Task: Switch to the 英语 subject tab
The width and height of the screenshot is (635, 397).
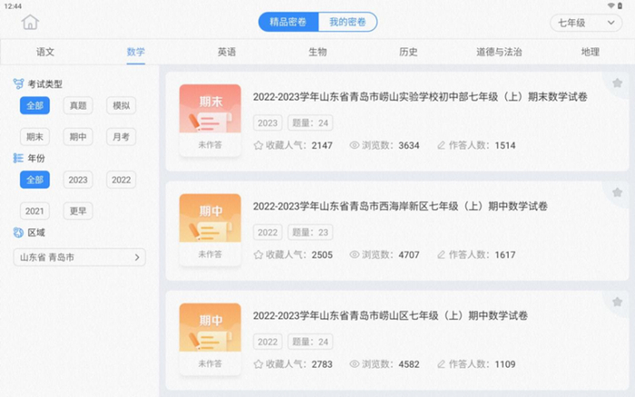Action: (227, 52)
